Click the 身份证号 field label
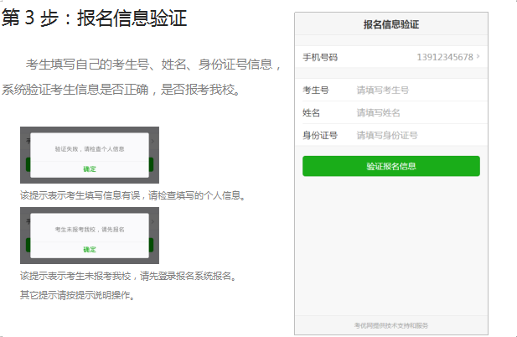 [x=319, y=135]
